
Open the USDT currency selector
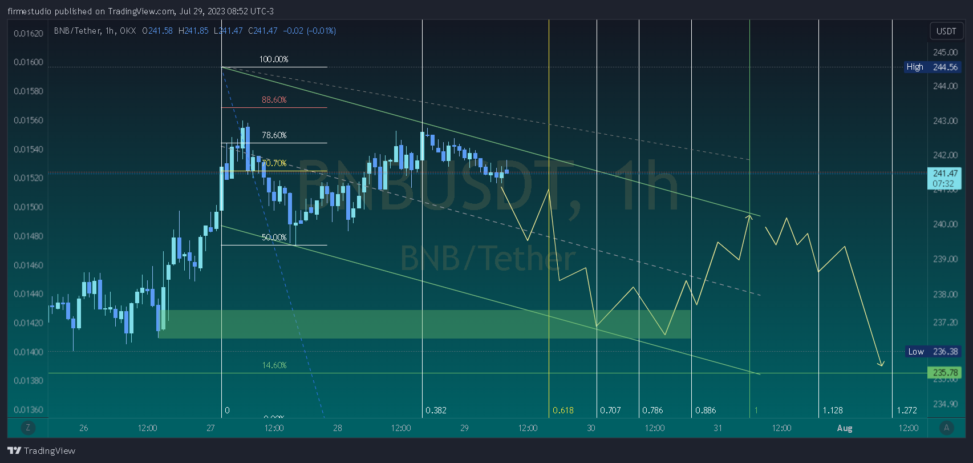[946, 31]
